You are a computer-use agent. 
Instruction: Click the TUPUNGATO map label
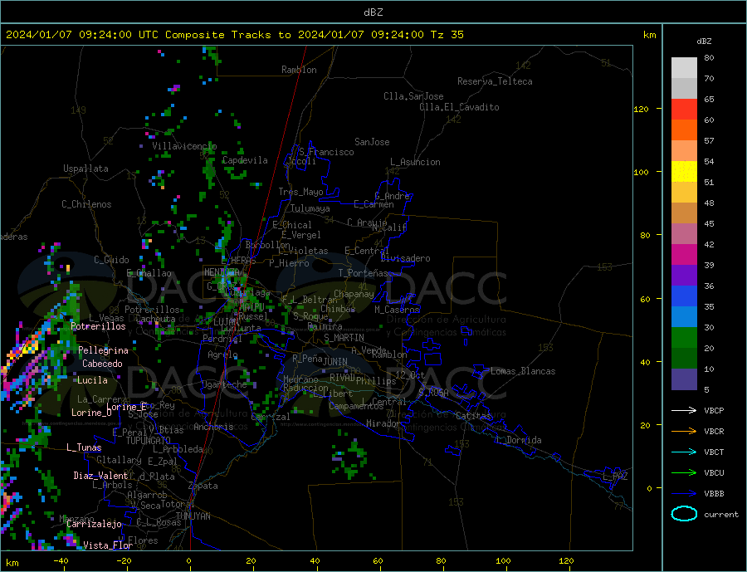click(149, 441)
